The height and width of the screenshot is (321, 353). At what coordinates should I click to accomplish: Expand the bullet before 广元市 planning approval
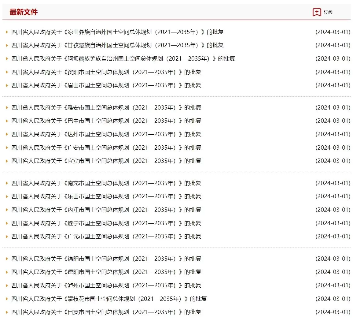tap(7, 236)
